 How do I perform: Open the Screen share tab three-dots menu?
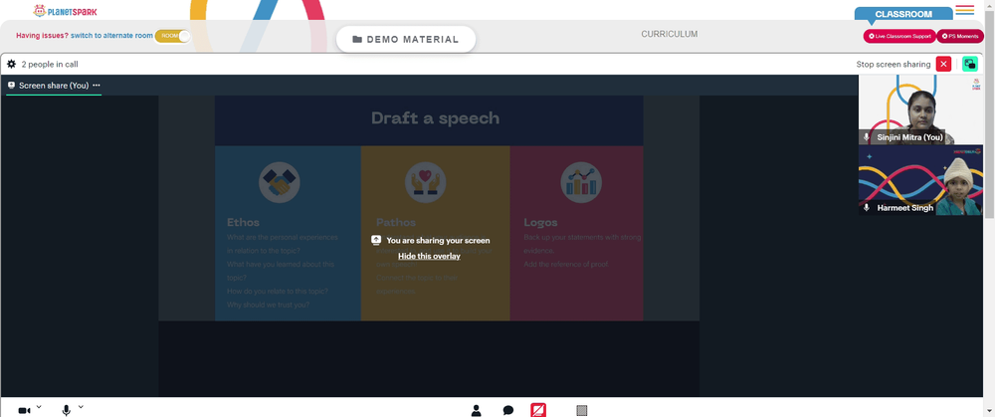point(97,85)
